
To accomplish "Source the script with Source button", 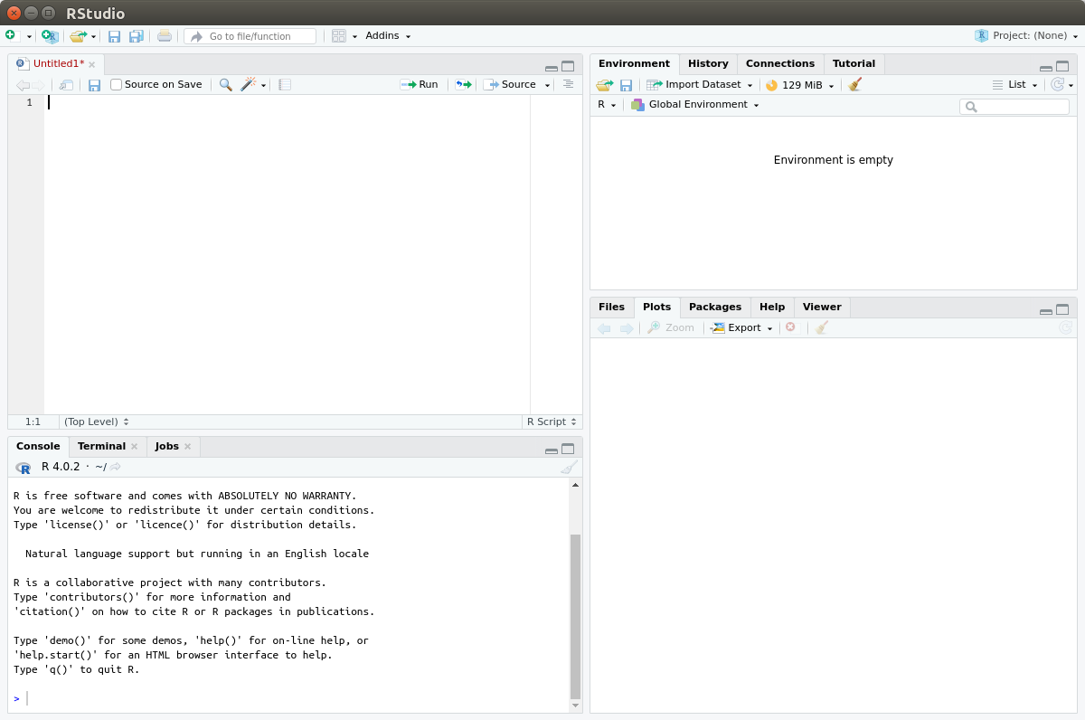I will coord(510,85).
